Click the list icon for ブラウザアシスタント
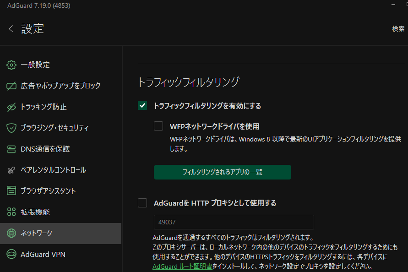This screenshot has width=408, height=272. pos(11,191)
